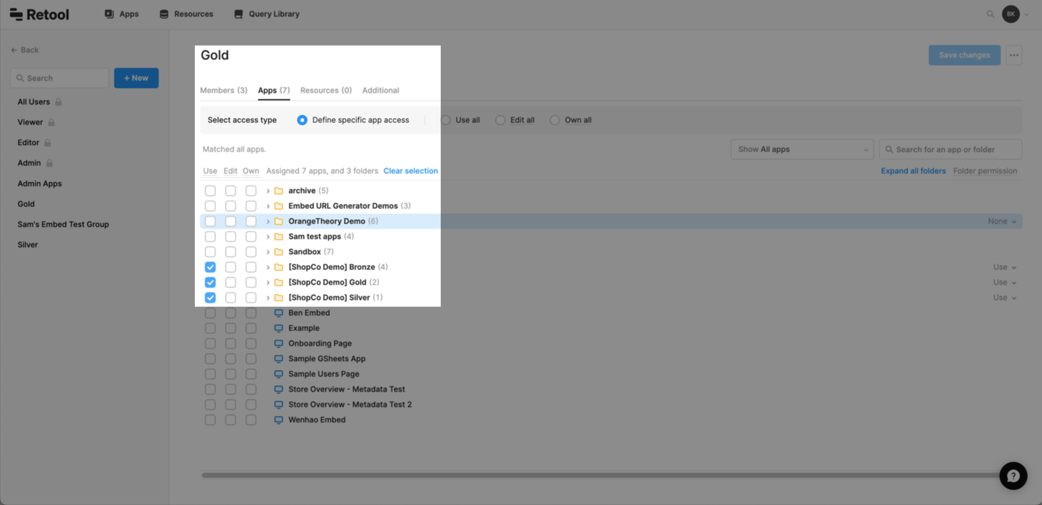Click the Sample Users Page app icon
1042x505 pixels.
coord(278,374)
